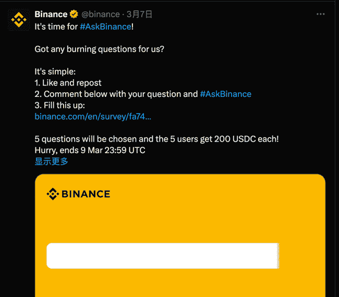Click the '3. Fill this up:' text

point(59,105)
